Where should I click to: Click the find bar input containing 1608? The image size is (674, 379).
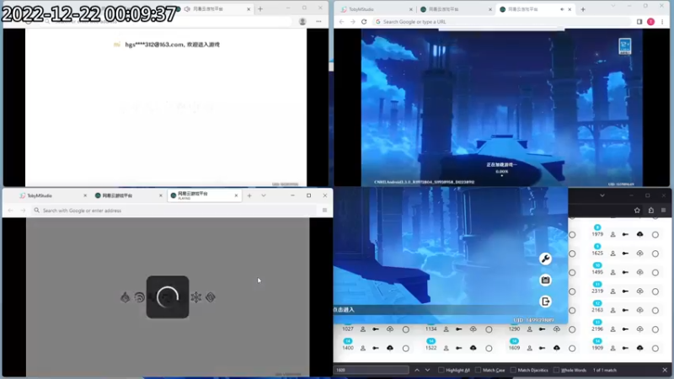(372, 370)
